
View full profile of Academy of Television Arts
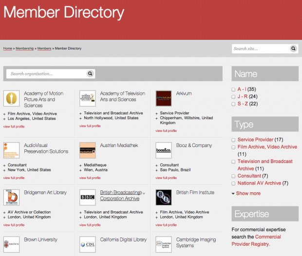pos(90,126)
